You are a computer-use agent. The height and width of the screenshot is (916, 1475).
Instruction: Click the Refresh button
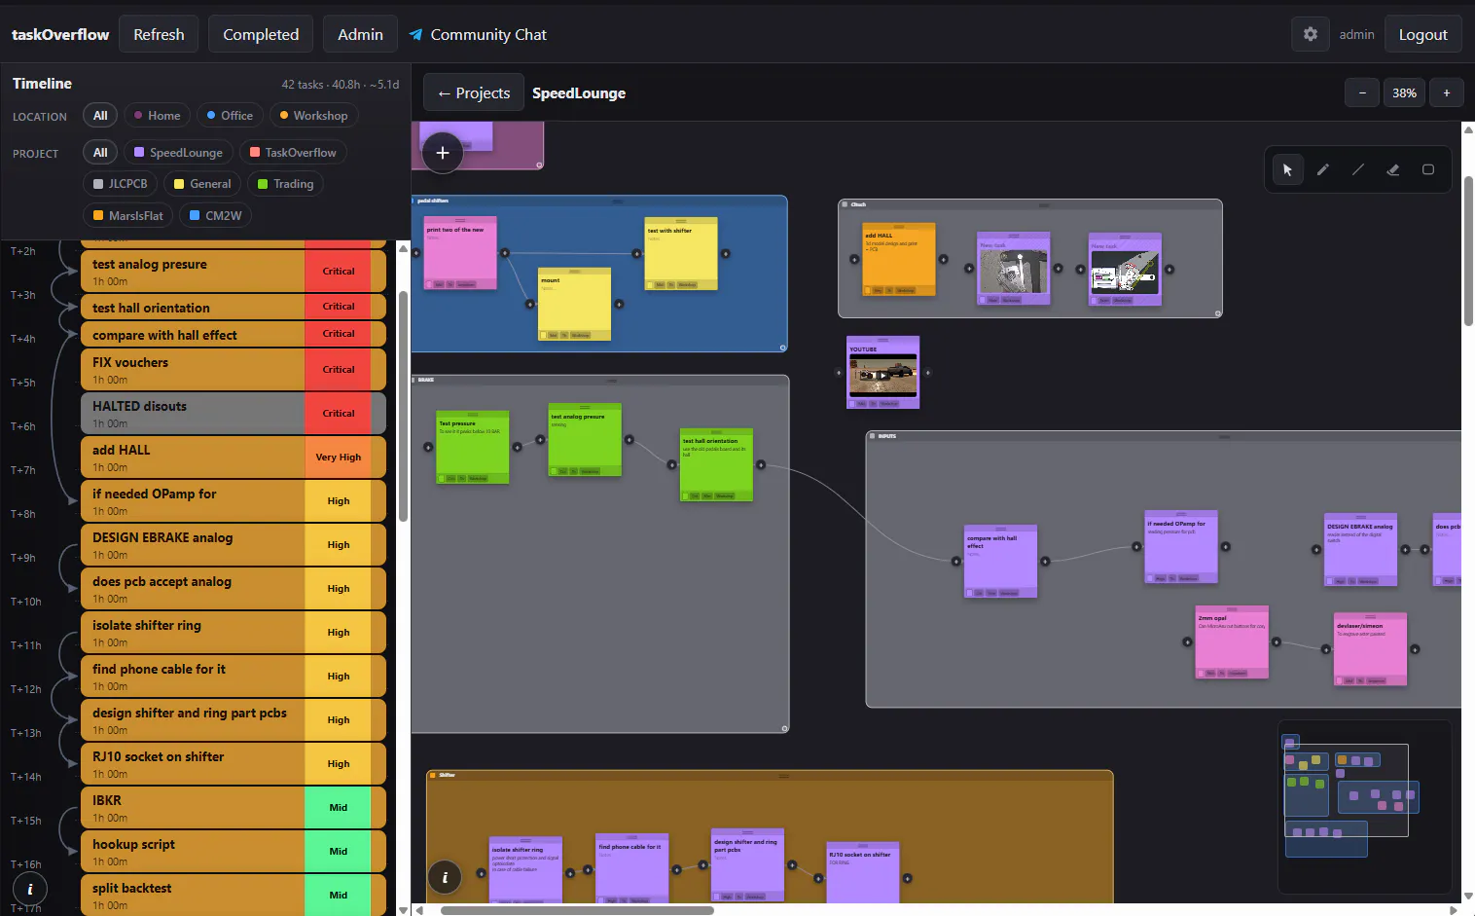159,34
